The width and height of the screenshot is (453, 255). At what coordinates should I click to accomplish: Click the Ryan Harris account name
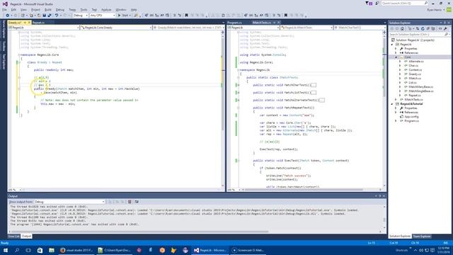tap(435, 10)
